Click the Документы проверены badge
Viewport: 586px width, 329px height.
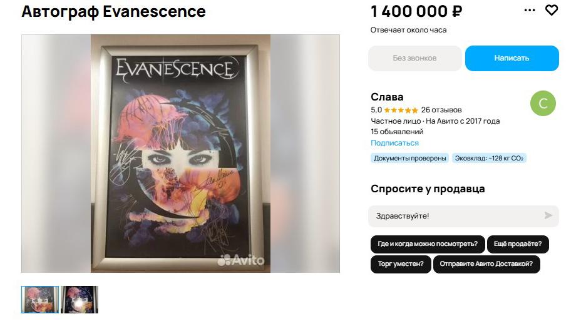(x=410, y=158)
